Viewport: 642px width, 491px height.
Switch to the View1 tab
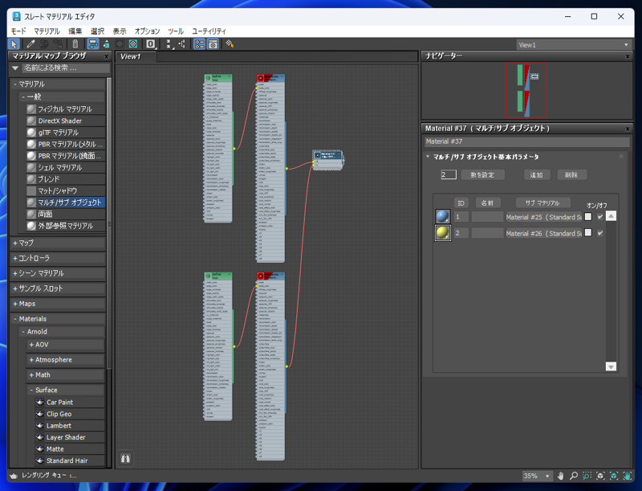[x=135, y=56]
